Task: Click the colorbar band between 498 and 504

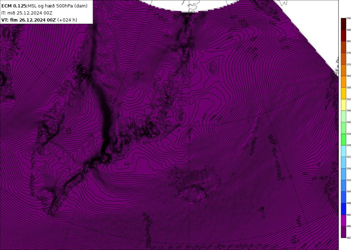Action: (x=343, y=197)
